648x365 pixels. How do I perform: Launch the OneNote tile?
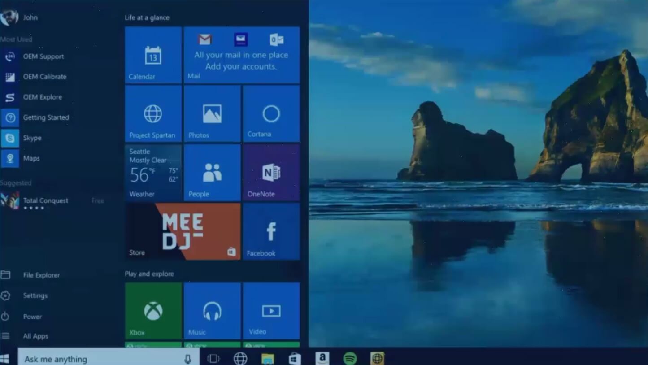[271, 172]
